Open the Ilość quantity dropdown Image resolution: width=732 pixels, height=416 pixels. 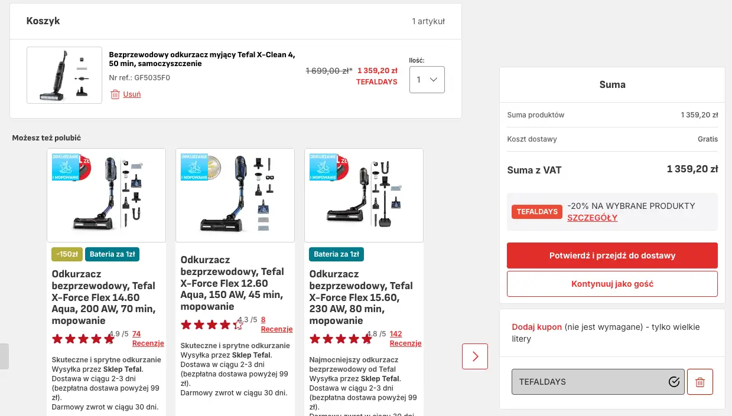[427, 80]
